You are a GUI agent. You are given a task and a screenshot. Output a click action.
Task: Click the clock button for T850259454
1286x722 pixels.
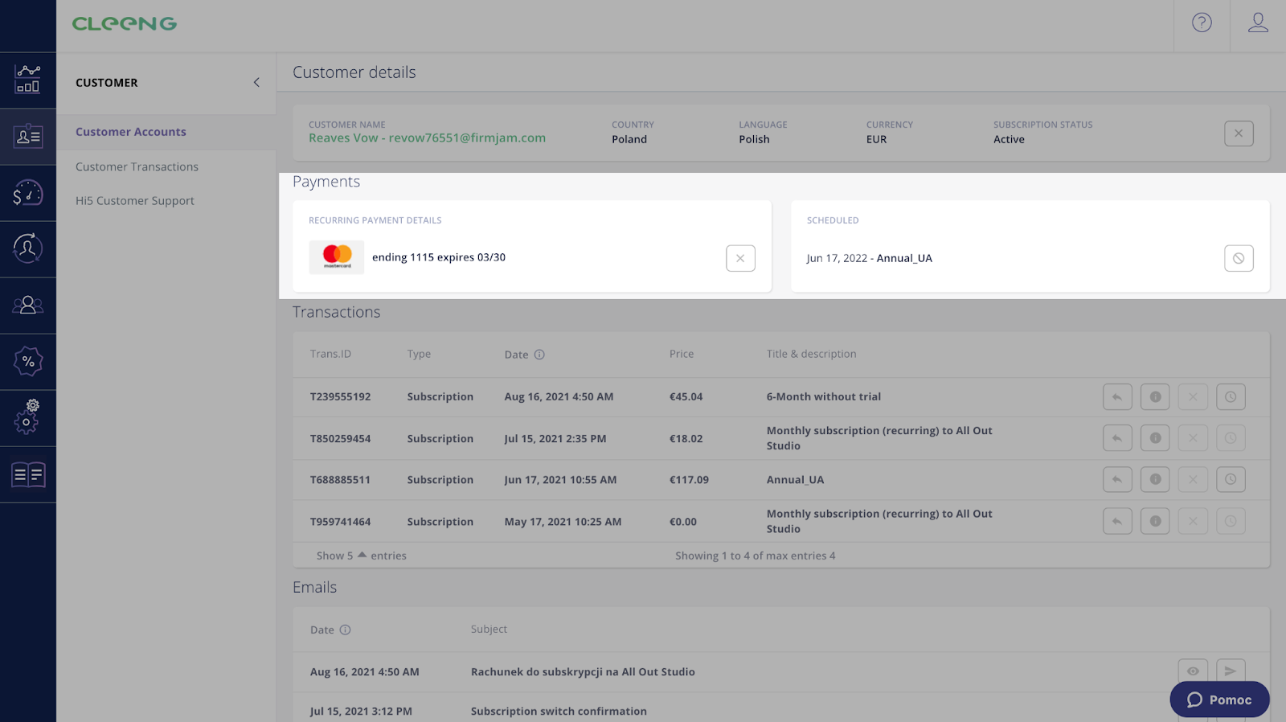pos(1231,438)
